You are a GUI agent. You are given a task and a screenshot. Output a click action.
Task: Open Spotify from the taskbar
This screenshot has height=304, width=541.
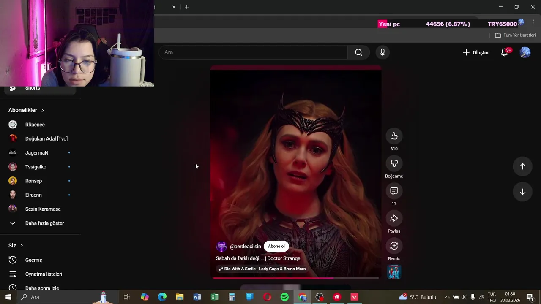click(x=284, y=297)
